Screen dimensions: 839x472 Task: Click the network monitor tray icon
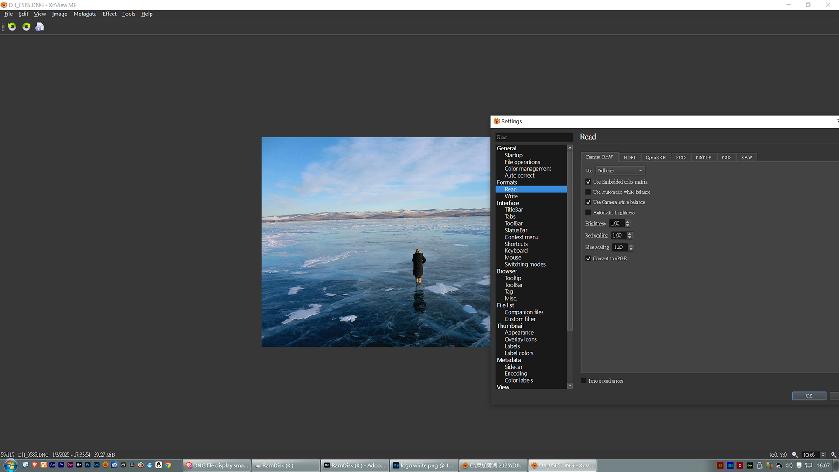pyautogui.click(x=809, y=465)
